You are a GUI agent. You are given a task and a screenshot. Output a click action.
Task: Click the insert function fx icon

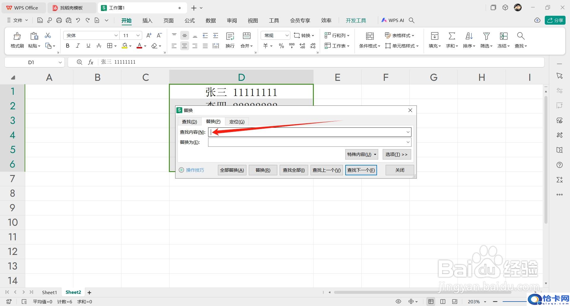[x=91, y=62]
